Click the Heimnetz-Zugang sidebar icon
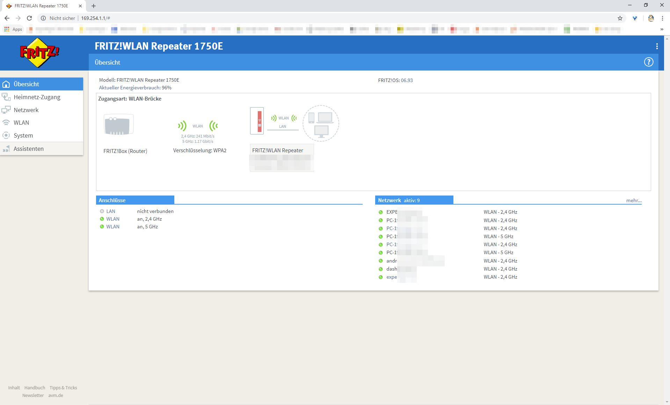670x405 pixels. pos(6,97)
